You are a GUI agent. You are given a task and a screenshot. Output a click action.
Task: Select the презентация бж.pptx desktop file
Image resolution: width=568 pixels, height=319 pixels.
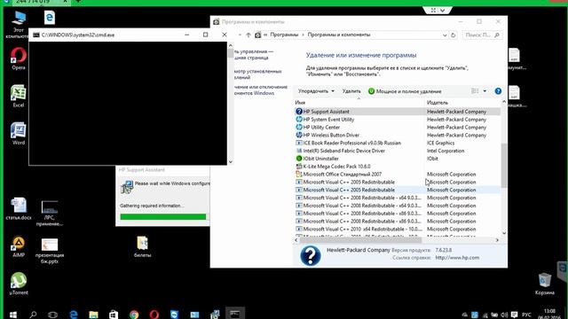(x=50, y=250)
